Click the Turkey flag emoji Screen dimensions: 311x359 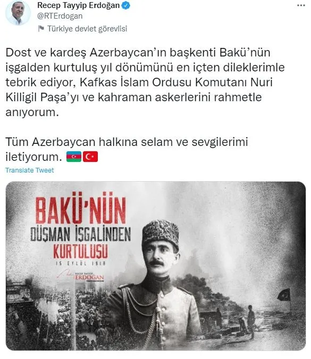90,157
